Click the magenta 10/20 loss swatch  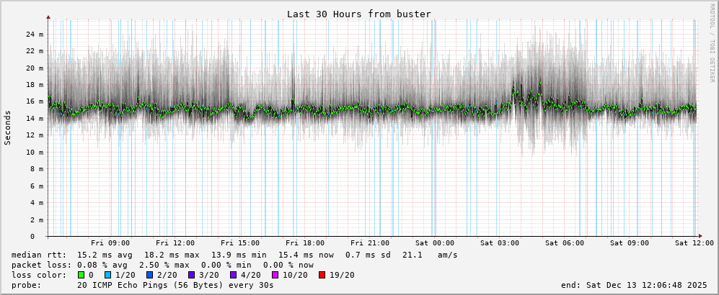click(x=275, y=275)
